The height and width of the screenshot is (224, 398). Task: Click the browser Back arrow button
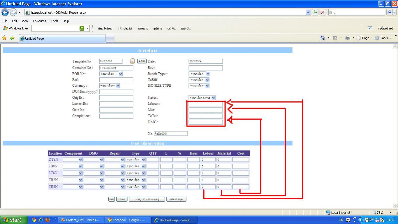pos(5,12)
